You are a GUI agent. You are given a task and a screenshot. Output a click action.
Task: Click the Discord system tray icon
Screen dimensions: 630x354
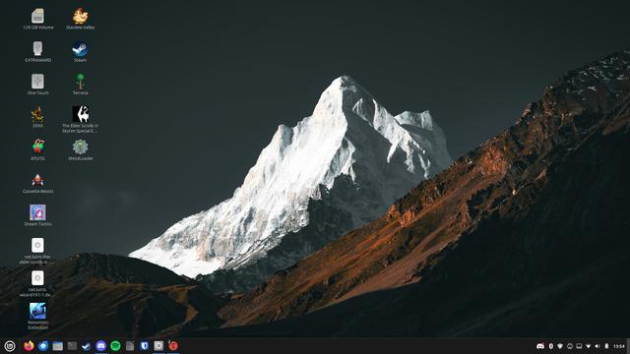tap(540, 346)
